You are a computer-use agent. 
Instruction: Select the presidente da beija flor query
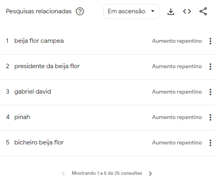click(x=47, y=66)
